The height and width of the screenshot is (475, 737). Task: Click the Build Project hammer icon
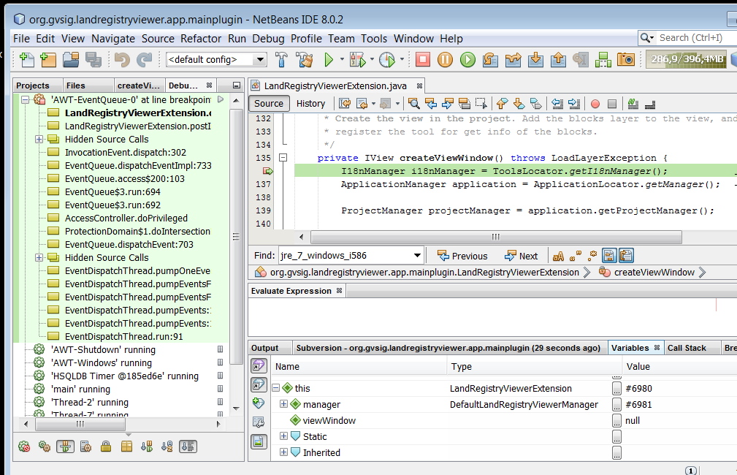282,59
